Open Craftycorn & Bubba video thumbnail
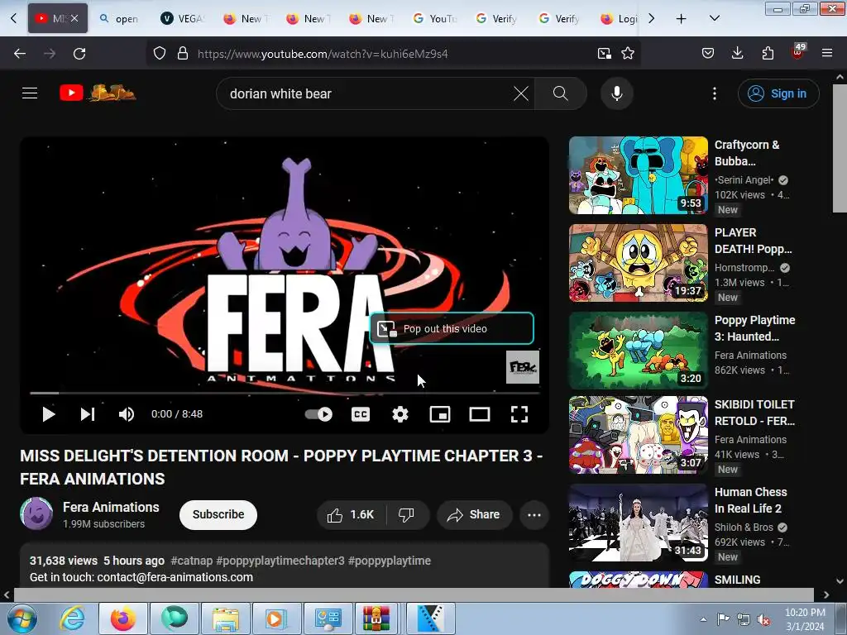The image size is (847, 635). tap(638, 175)
